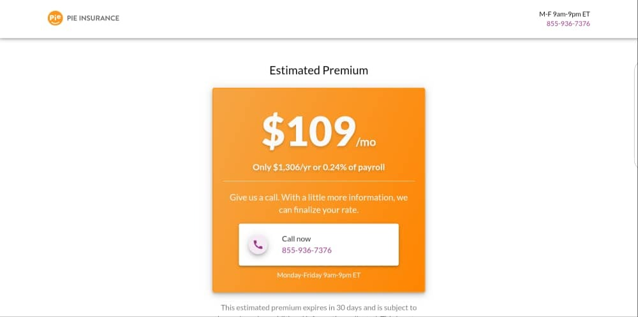Open the PIE INSURANCE home link text
Screen dimensions: 638x317
(93, 18)
